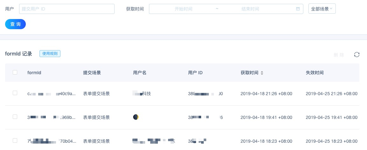
Task: Click the moon avatar in second row
Action: (136, 117)
